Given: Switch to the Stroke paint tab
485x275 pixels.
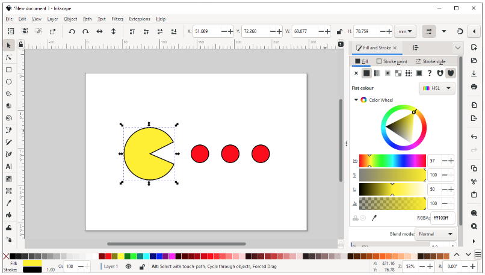Looking at the screenshot, I should pyautogui.click(x=392, y=61).
